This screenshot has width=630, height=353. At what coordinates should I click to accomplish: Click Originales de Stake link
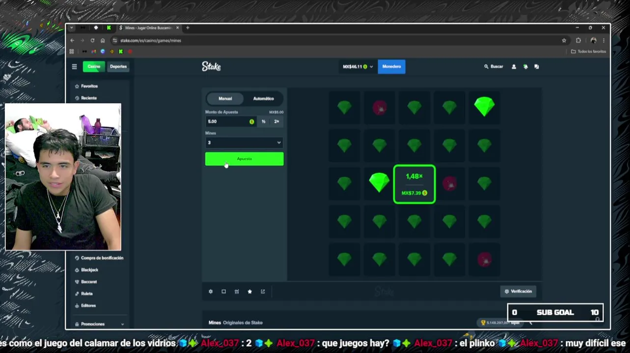(243, 323)
